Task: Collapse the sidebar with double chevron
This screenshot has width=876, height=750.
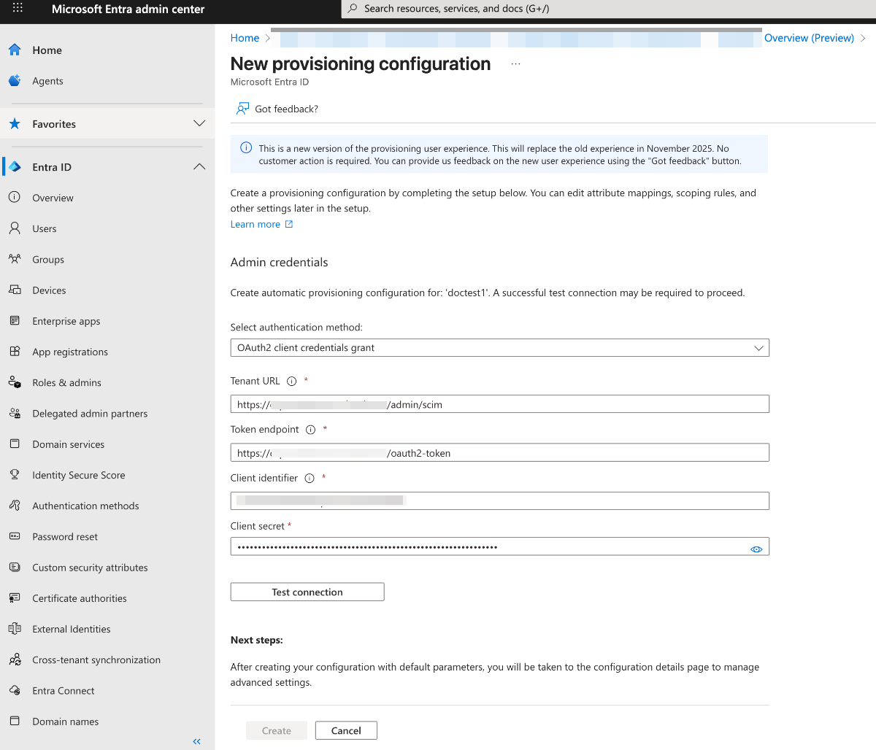Action: 196,741
